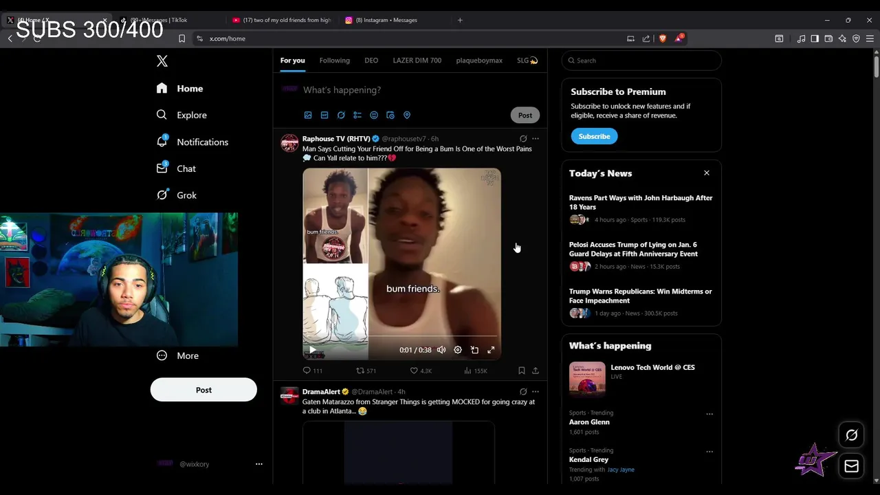Toggle picture-in-picture on the video
The height and width of the screenshot is (495, 880).
(474, 350)
